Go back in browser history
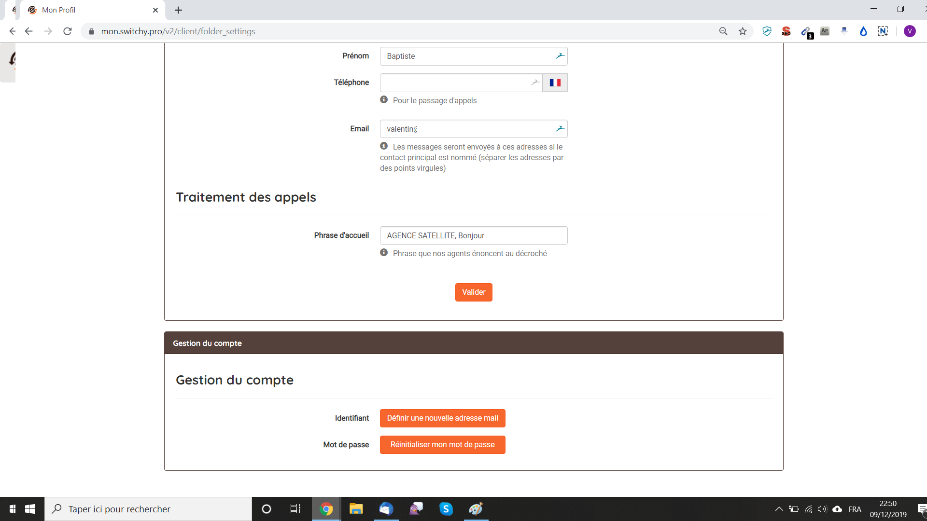The height and width of the screenshot is (521, 927). pos(28,31)
